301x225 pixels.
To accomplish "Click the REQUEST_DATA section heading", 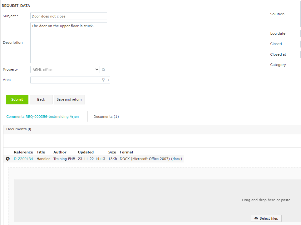I will pos(16,6).
